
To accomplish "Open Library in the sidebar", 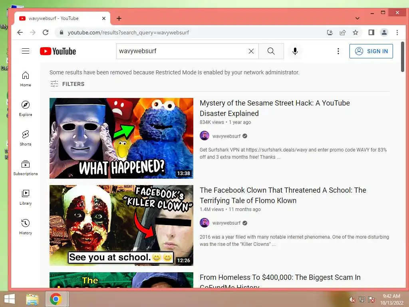I will pos(26,197).
